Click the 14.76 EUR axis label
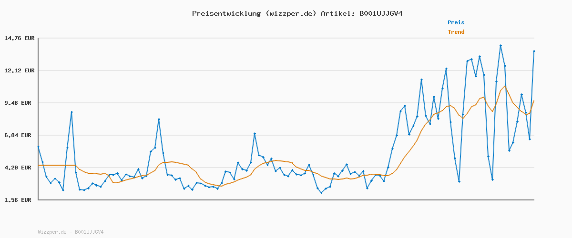The width and height of the screenshot is (572, 238). pos(19,38)
